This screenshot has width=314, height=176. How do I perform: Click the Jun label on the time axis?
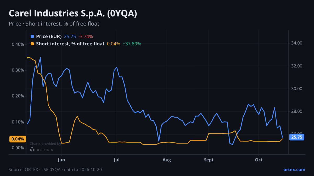click(61, 160)
